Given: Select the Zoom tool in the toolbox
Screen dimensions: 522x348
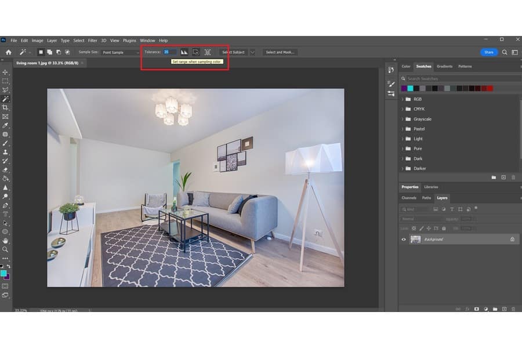Looking at the screenshot, I should coord(5,249).
